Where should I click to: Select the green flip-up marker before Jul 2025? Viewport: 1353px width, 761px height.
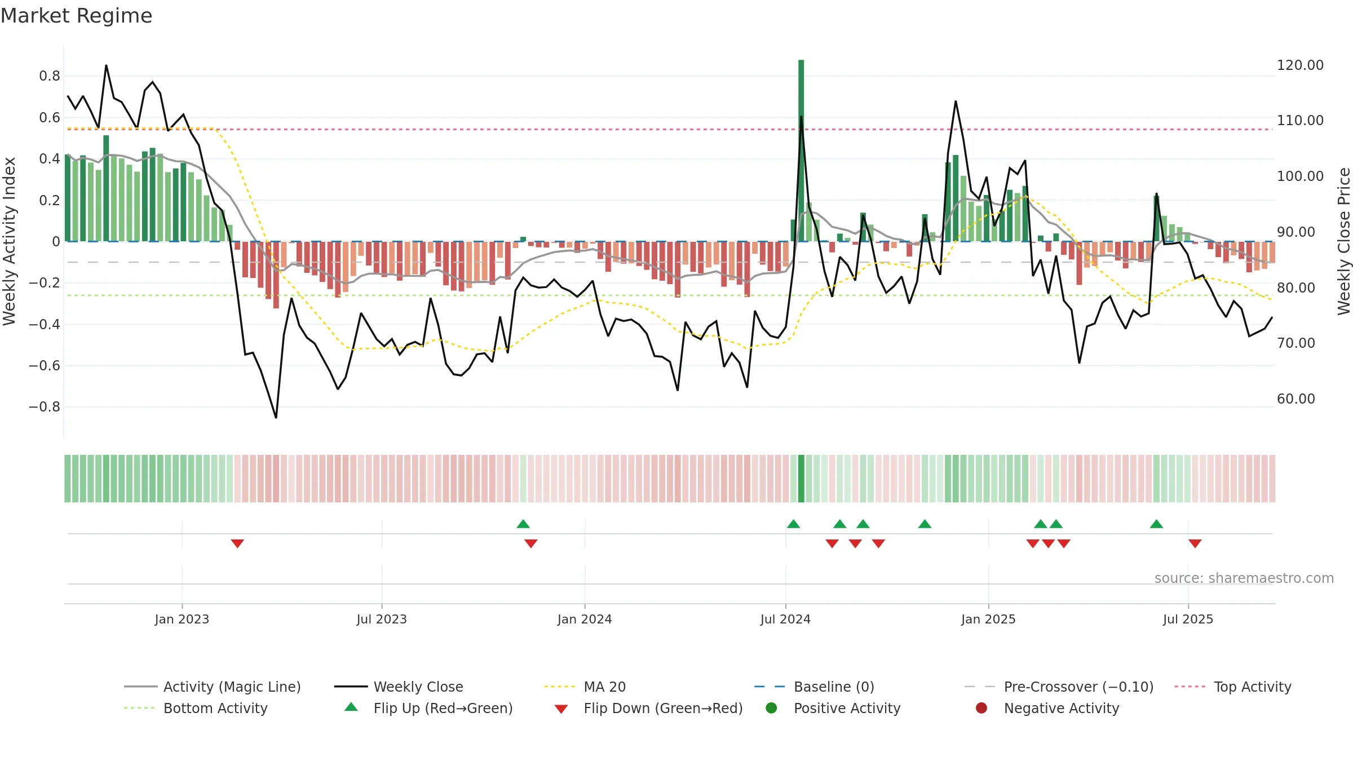[x=1156, y=524]
